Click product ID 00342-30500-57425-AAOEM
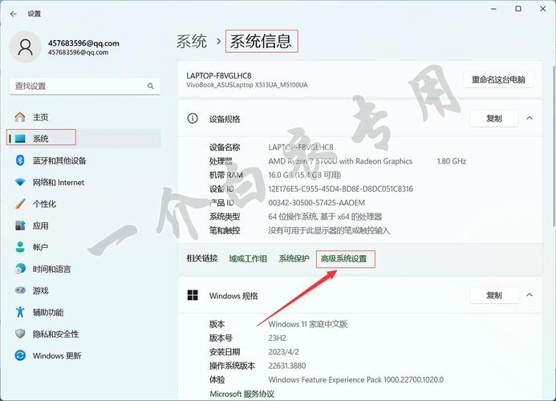The width and height of the screenshot is (556, 401). (317, 203)
